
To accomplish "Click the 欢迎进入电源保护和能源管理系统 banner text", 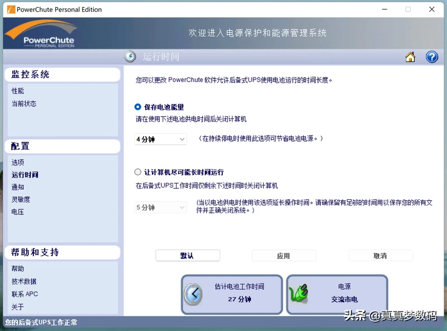I will tap(258, 33).
